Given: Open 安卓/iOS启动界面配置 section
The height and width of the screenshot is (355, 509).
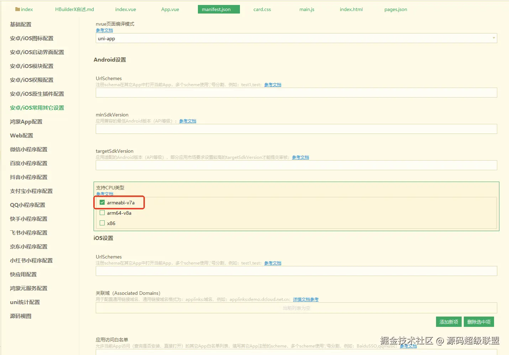Looking at the screenshot, I should 37,52.
